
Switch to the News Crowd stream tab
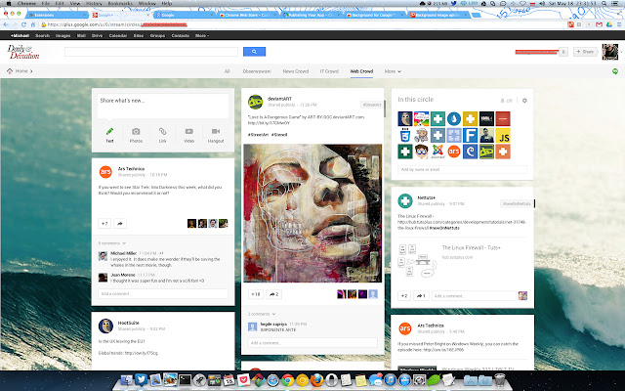tap(296, 71)
